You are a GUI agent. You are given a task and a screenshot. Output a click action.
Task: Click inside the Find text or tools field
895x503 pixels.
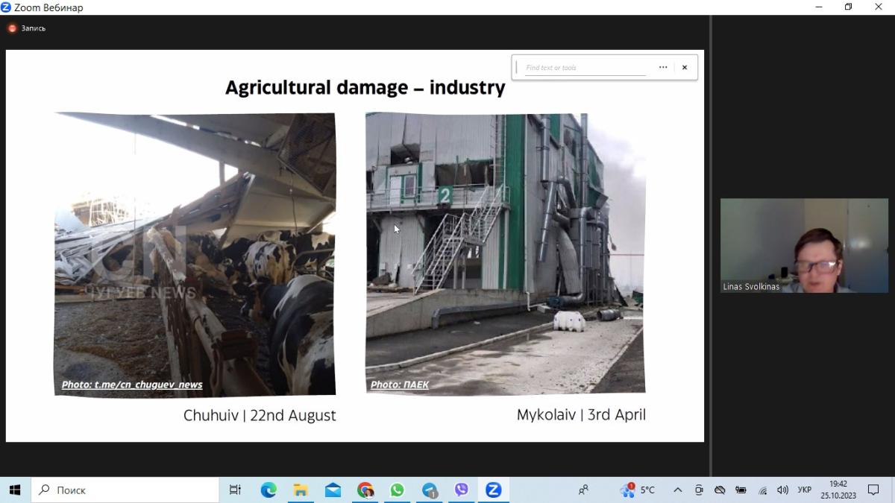(x=585, y=67)
